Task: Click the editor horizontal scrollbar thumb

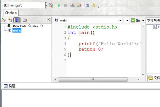Action: point(93,79)
